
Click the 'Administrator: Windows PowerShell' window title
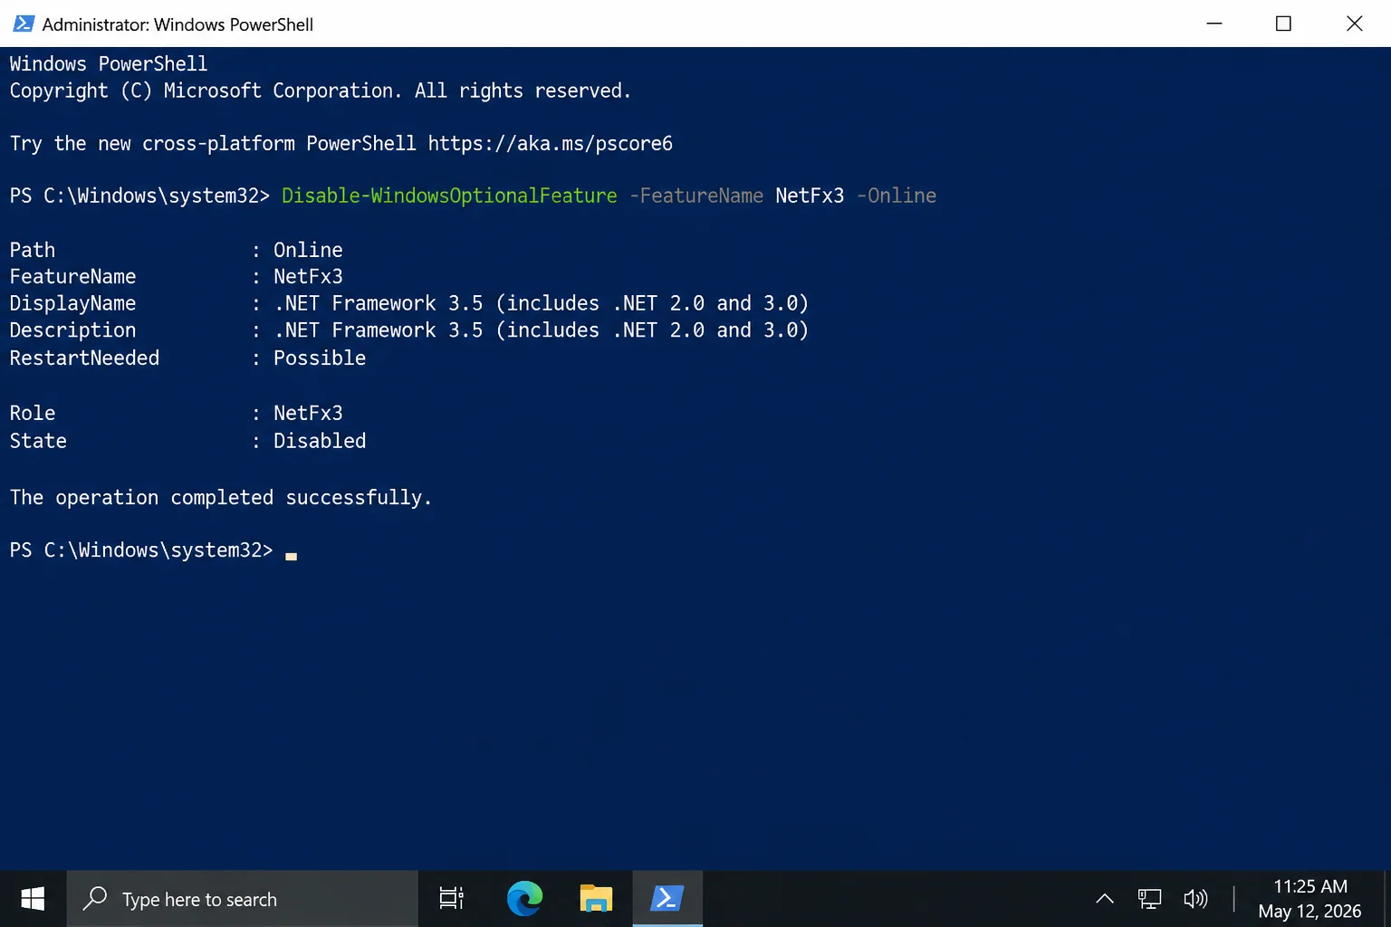pyautogui.click(x=177, y=24)
